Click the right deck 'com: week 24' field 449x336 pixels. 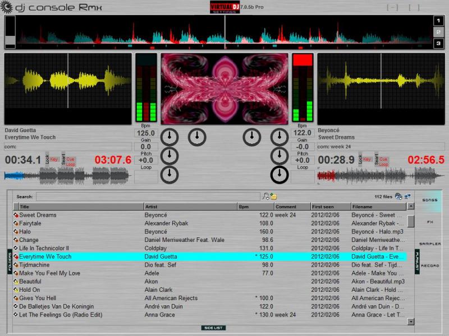point(381,147)
